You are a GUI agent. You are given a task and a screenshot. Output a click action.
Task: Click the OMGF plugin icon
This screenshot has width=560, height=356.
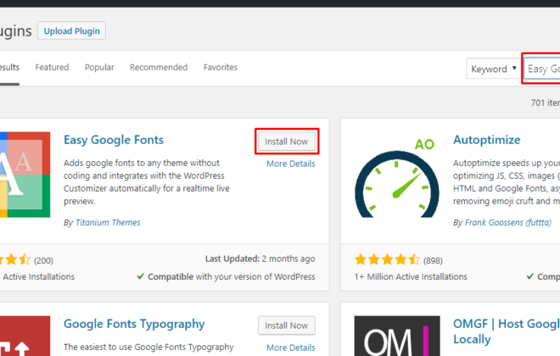coord(397,336)
